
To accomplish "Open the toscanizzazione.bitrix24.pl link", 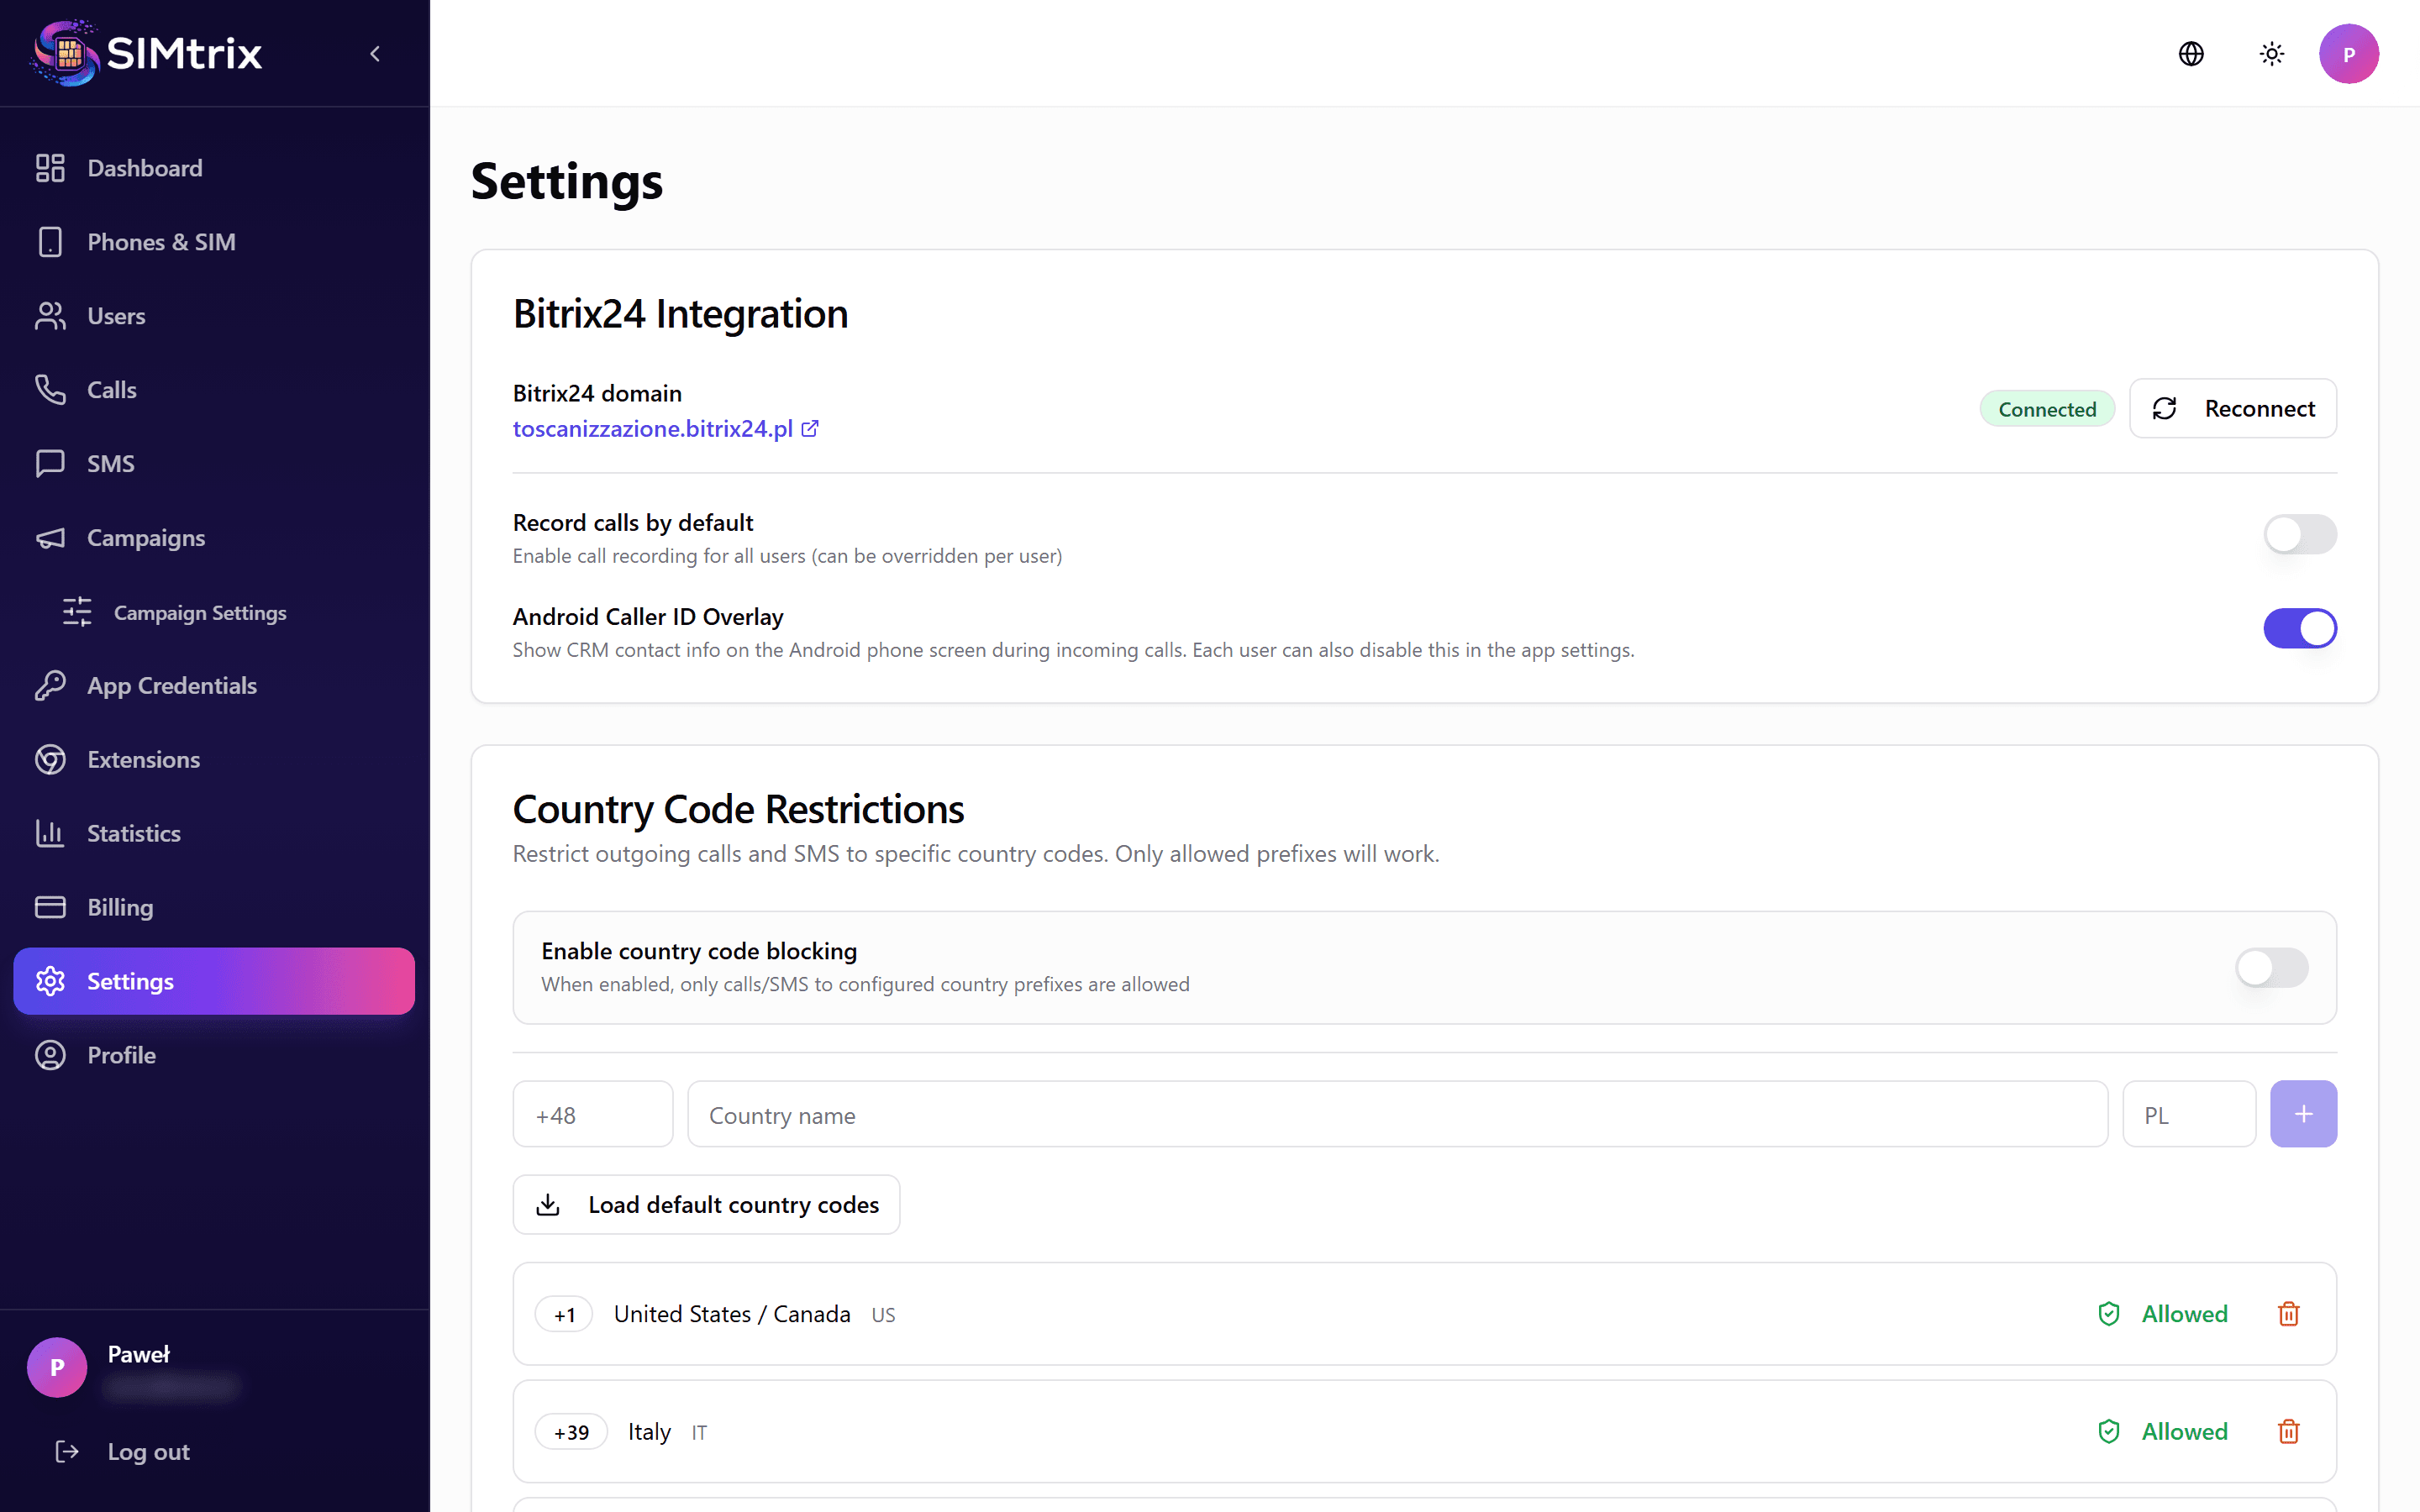I will click(652, 429).
